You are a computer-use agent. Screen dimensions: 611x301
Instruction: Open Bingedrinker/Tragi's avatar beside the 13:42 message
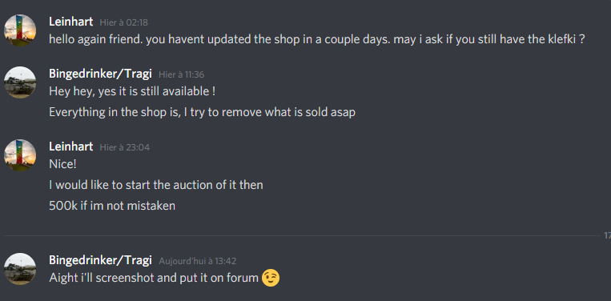[x=20, y=269]
